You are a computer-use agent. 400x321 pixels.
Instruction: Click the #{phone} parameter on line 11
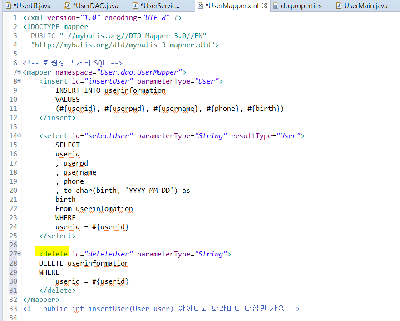tap(222, 109)
